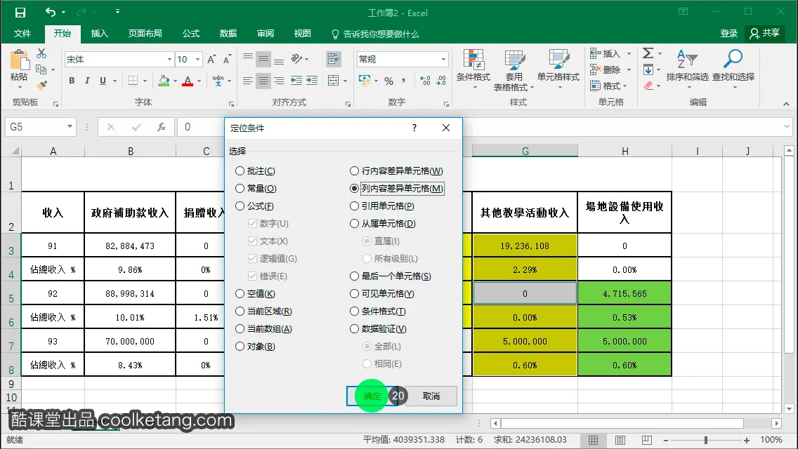Expand the Name Box dropdown arrow

70,126
